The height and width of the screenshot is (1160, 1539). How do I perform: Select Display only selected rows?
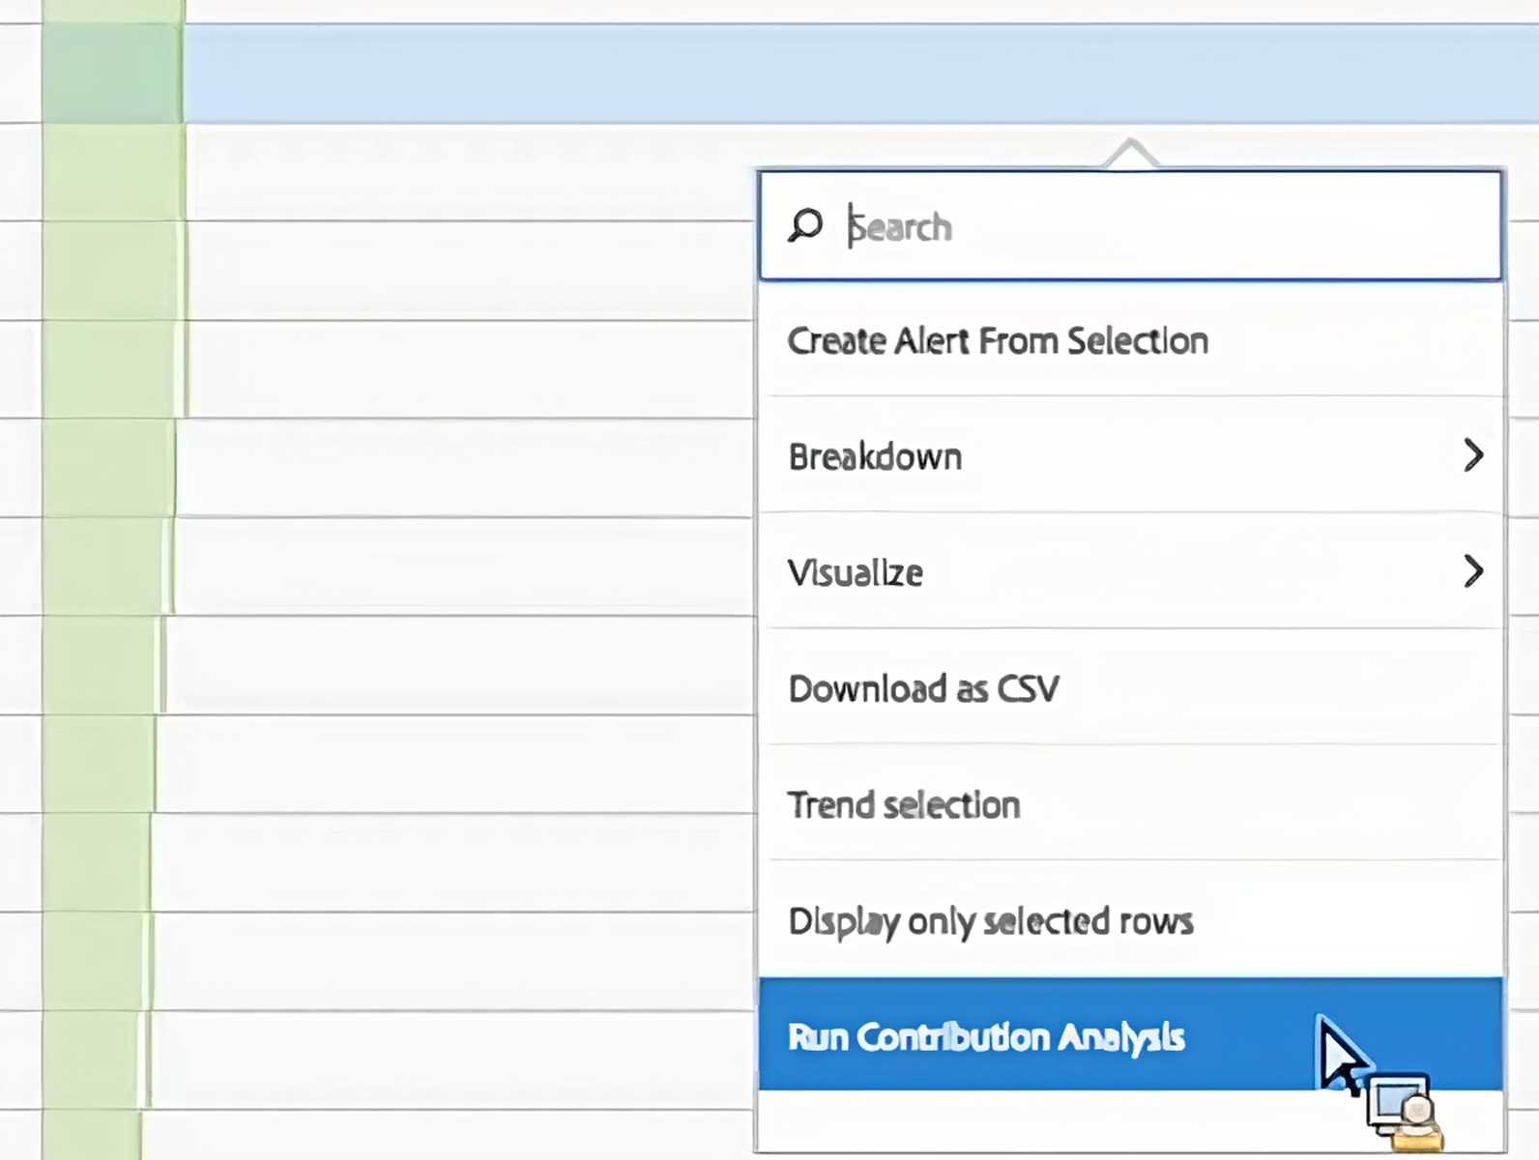(x=1131, y=919)
